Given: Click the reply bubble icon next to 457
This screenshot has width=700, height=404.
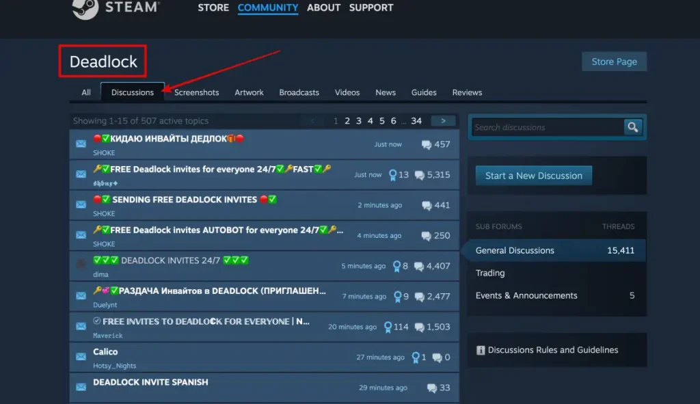Looking at the screenshot, I should coord(427,145).
